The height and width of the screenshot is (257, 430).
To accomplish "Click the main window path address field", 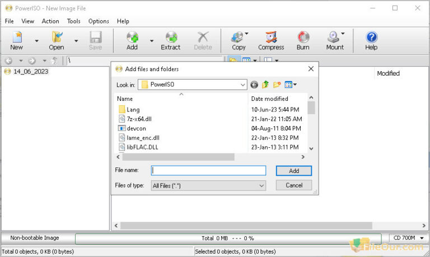I will pos(144,60).
